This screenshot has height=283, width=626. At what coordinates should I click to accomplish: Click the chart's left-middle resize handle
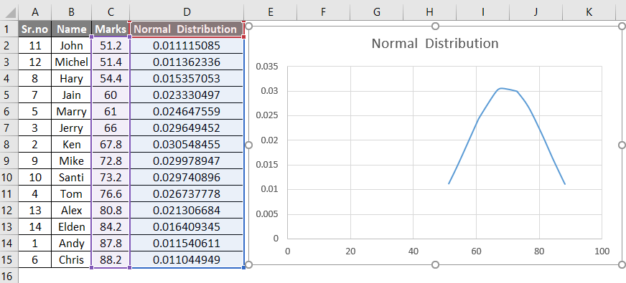[x=248, y=145]
